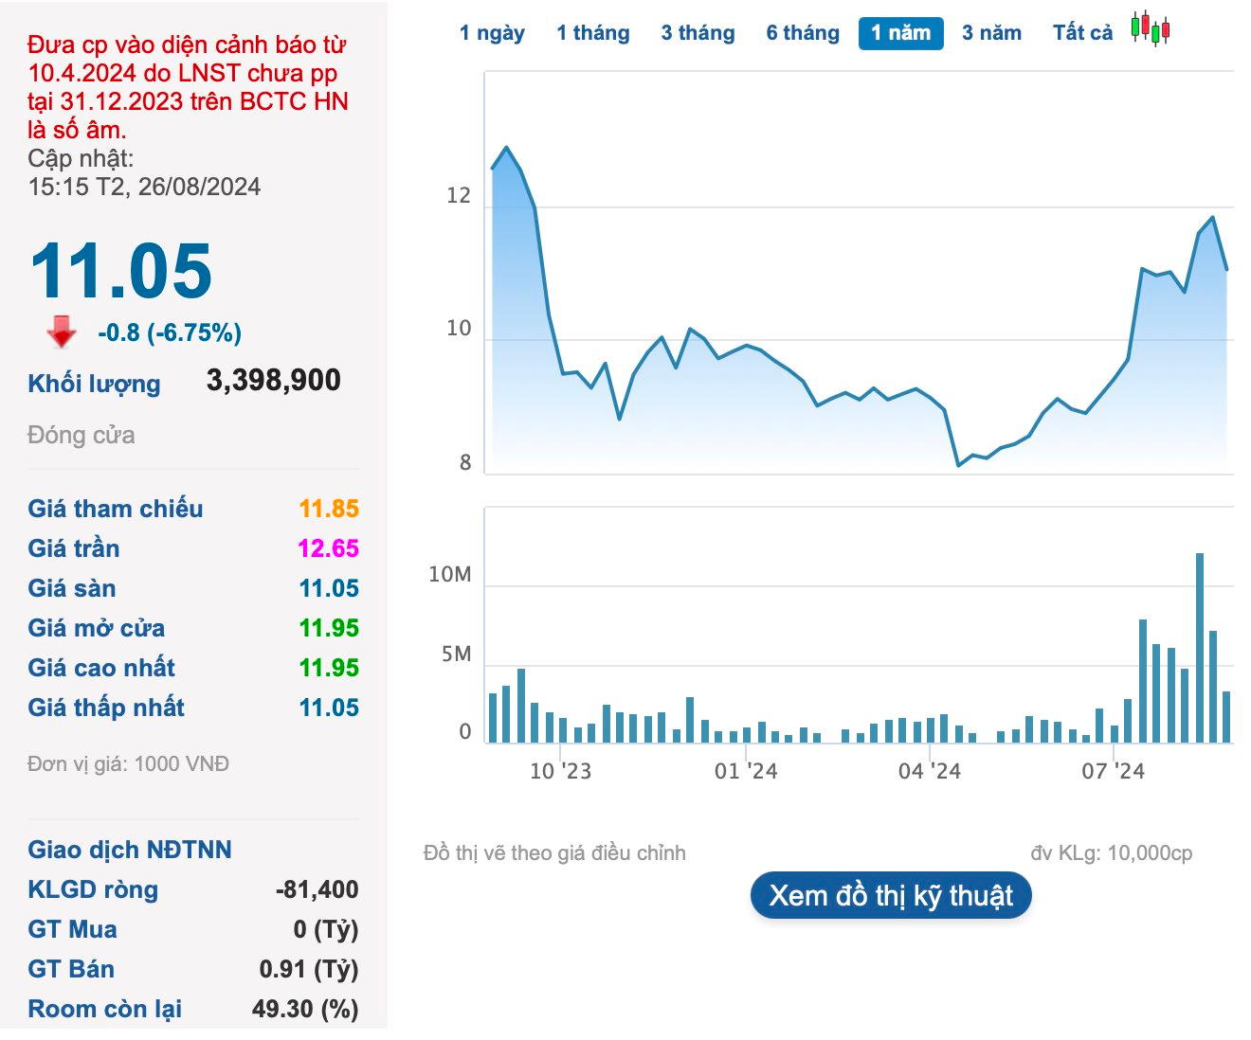1251x1040 pixels.
Task: Click the '04 '24' x-axis label
Action: tap(930, 771)
